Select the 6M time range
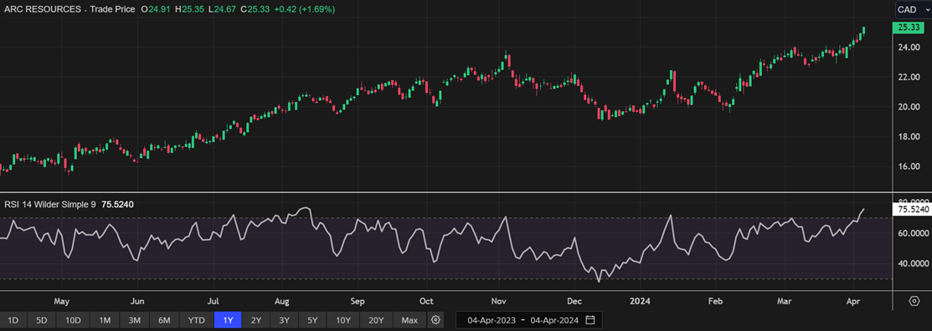Image resolution: width=932 pixels, height=331 pixels. coord(165,320)
